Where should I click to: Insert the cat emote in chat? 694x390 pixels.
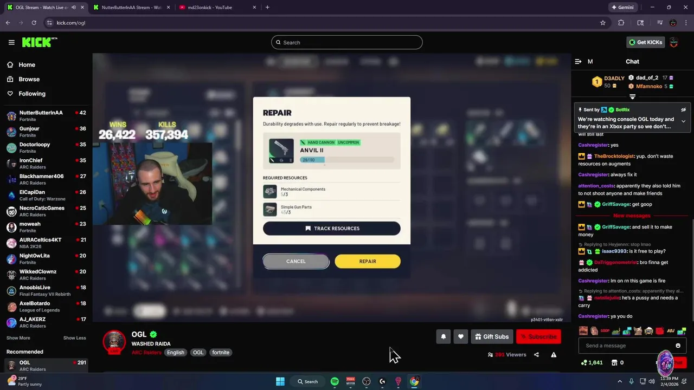pos(638,330)
